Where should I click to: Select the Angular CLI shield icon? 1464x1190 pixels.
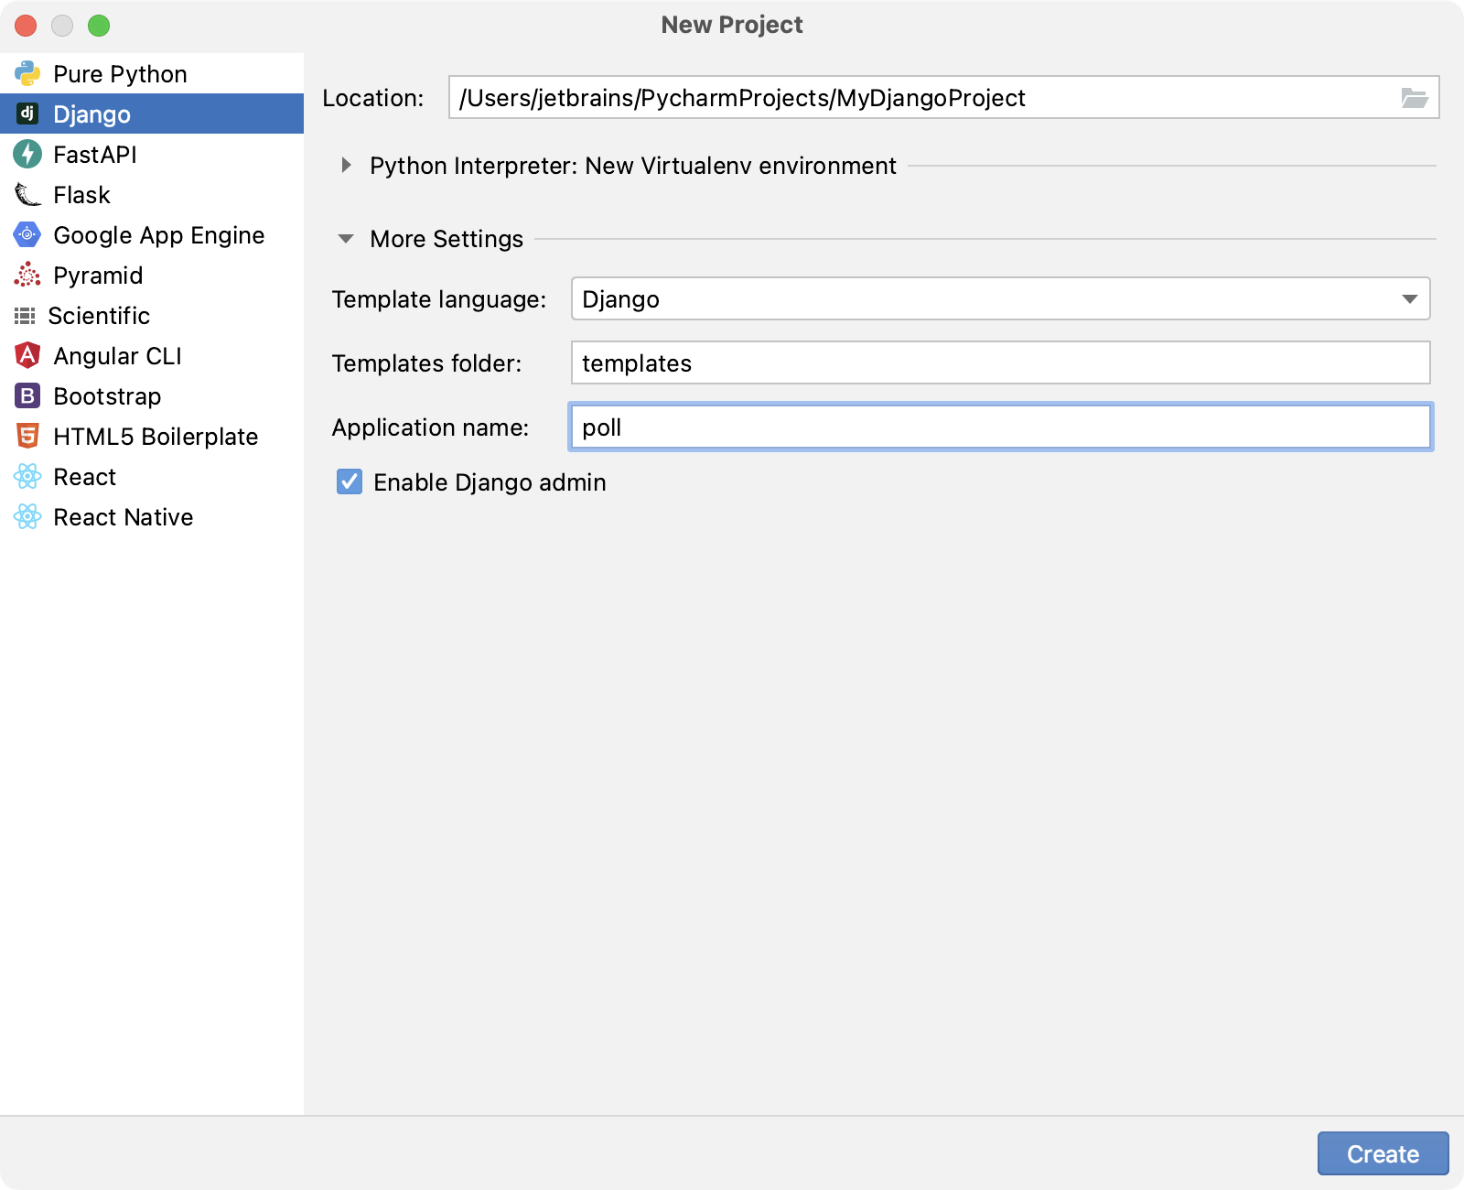(28, 355)
